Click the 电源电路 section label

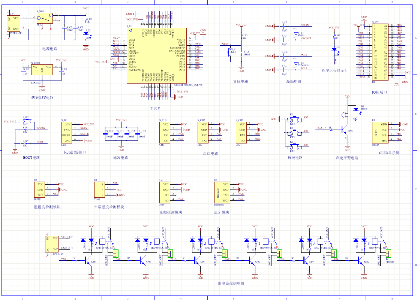tap(50, 49)
